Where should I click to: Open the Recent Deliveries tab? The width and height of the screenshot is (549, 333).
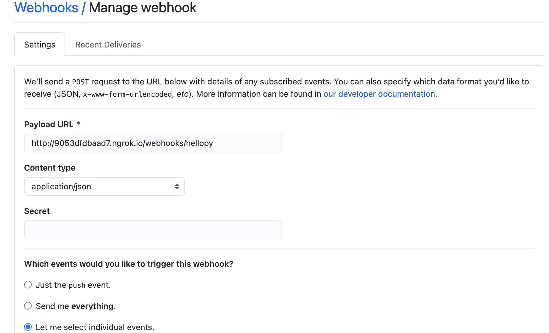tap(108, 45)
